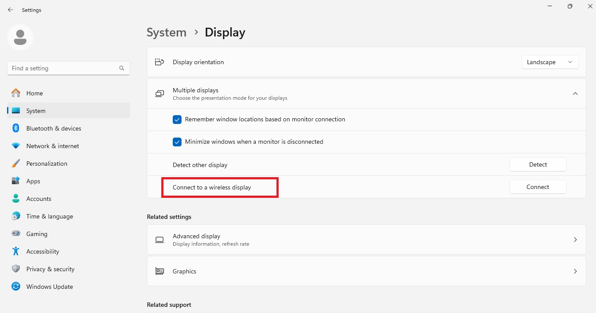The image size is (596, 313).
Task: Click the Time & language clock icon
Action: pos(16,216)
